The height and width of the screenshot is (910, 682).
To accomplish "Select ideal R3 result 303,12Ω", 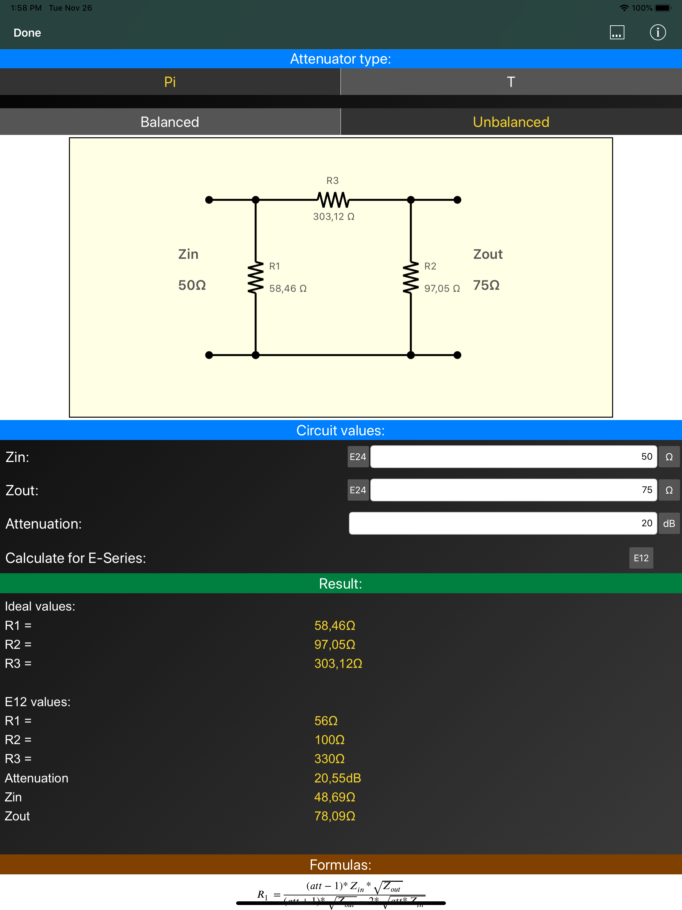I will click(338, 663).
